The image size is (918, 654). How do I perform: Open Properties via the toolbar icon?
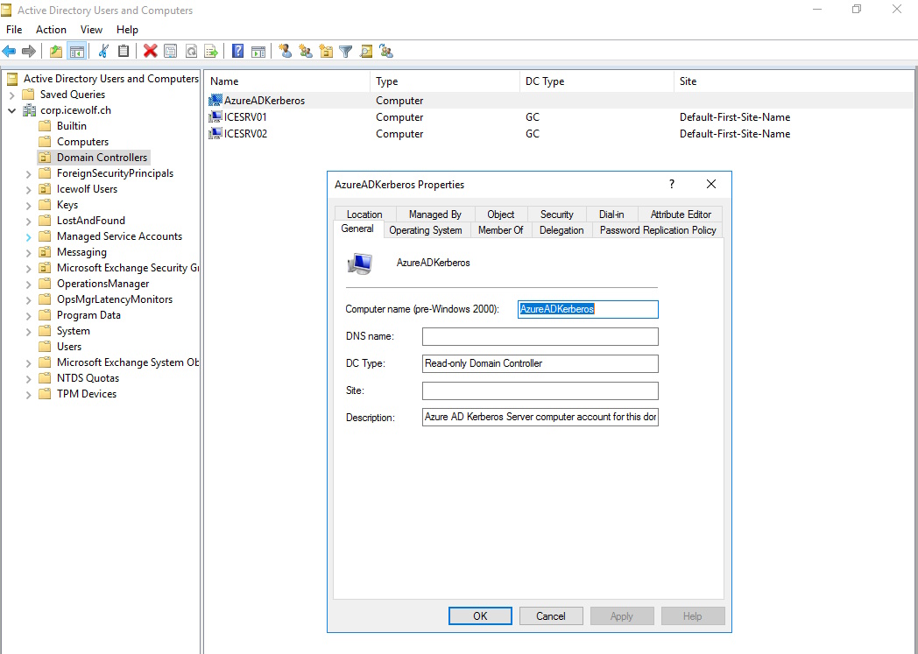170,52
